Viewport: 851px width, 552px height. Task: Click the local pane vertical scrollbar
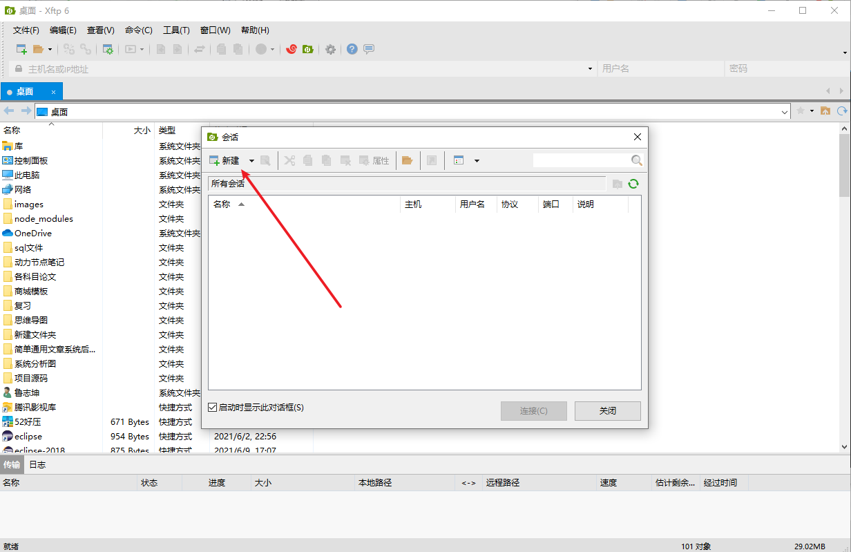pos(845,288)
